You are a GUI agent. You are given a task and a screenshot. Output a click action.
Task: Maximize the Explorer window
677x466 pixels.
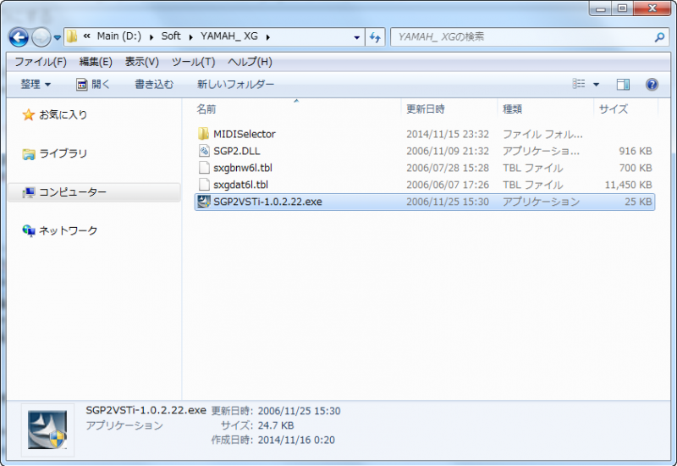point(622,8)
